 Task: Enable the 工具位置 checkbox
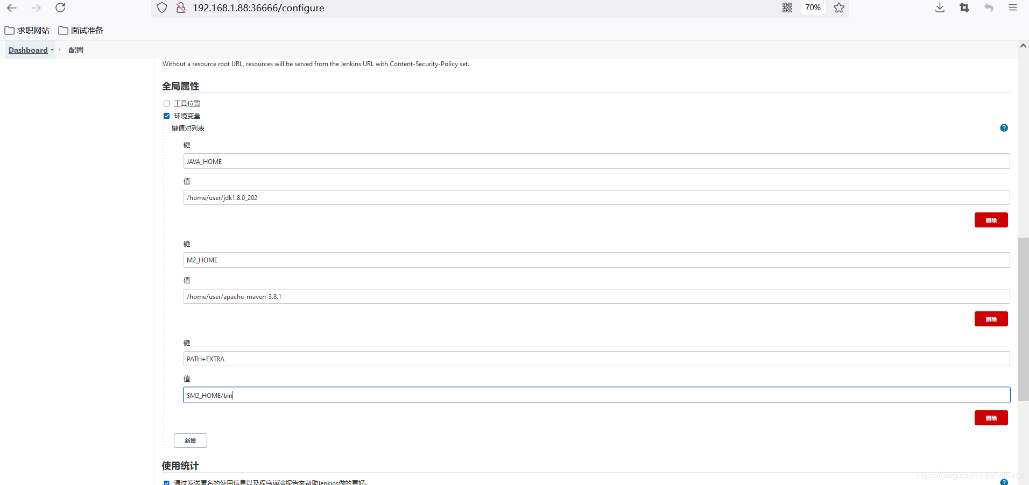pos(167,104)
